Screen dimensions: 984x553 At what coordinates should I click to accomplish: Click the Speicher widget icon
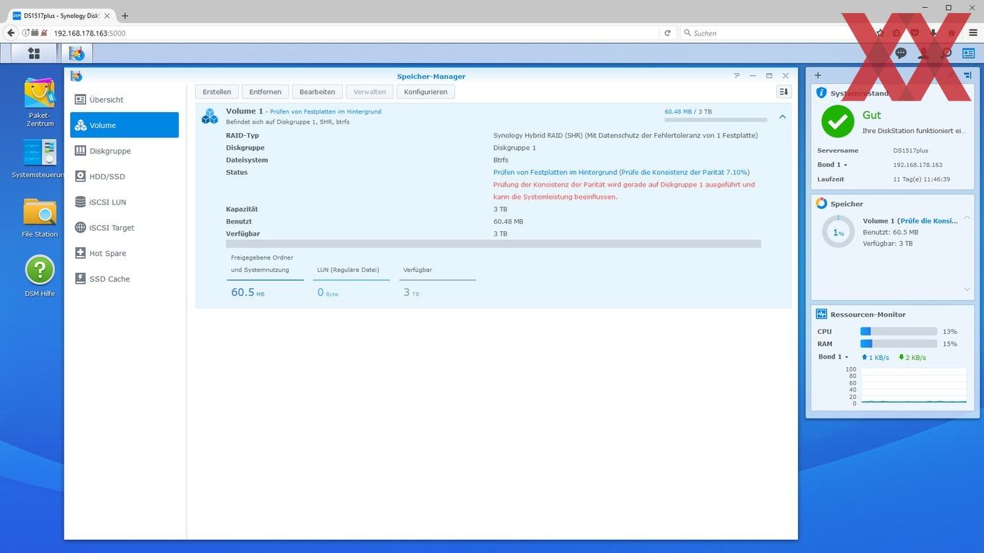point(821,204)
